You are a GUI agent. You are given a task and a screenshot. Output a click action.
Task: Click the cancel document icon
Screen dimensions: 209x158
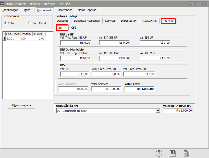click(x=187, y=153)
